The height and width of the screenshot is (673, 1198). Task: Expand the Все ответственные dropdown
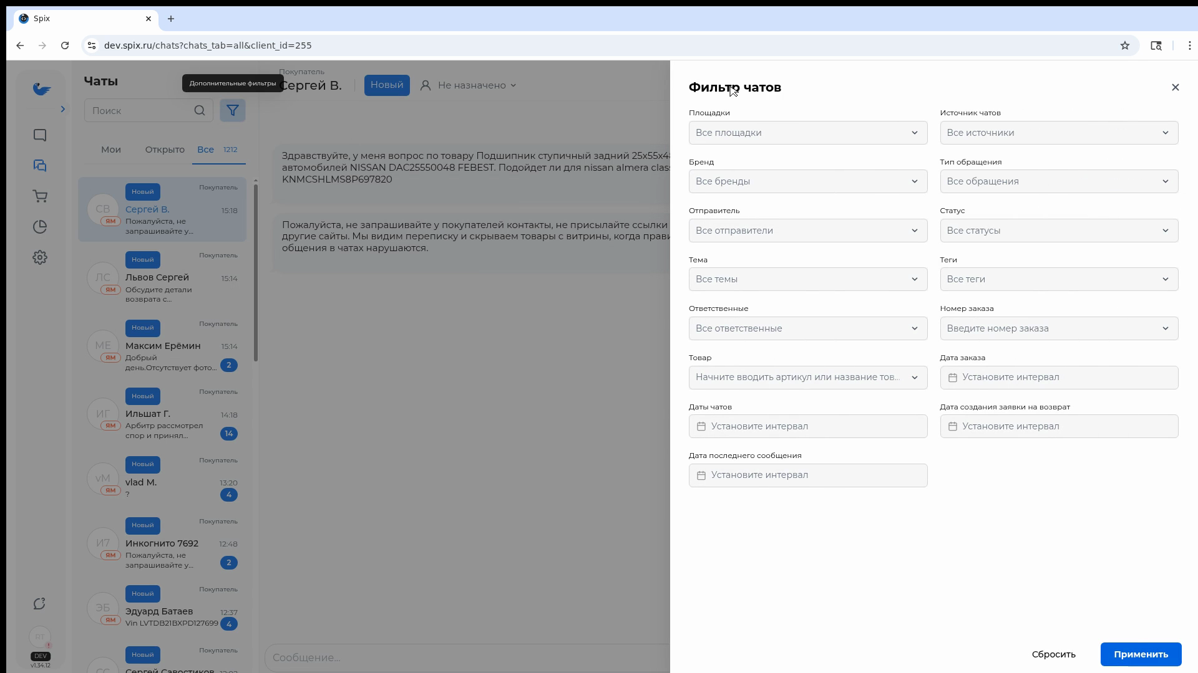click(807, 328)
